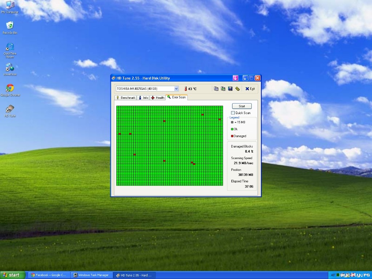Click the gray 15 MB legend swatch
Screen dimensions: 372x279
coord(232,122)
